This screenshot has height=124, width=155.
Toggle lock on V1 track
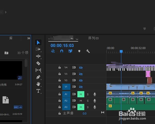pos(60,87)
